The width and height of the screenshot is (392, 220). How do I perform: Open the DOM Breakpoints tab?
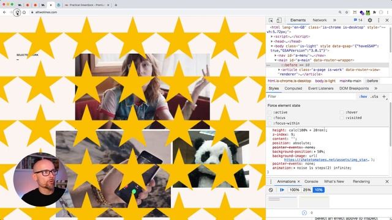pos(354,89)
